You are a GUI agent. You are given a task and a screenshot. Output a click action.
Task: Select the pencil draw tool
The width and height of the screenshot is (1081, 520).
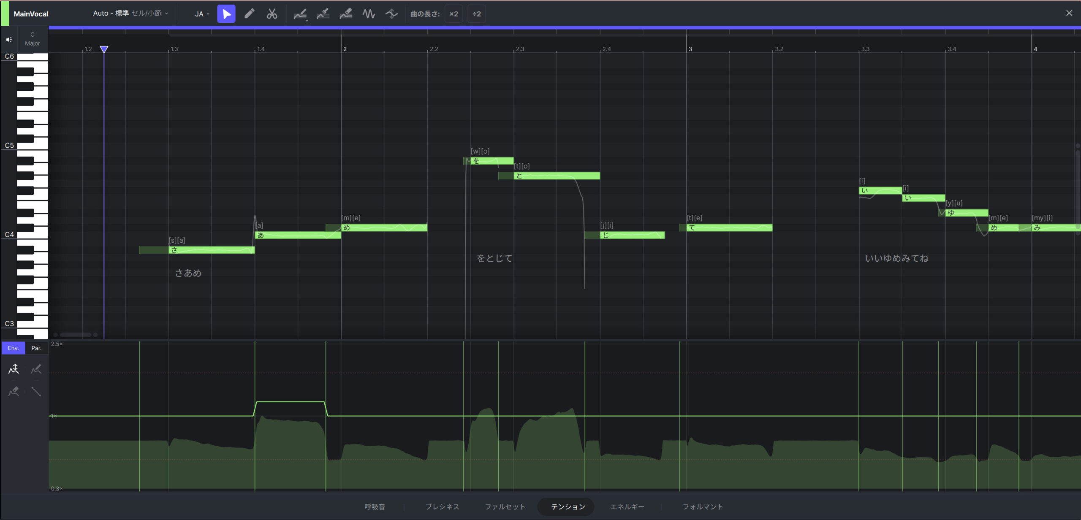coord(249,14)
